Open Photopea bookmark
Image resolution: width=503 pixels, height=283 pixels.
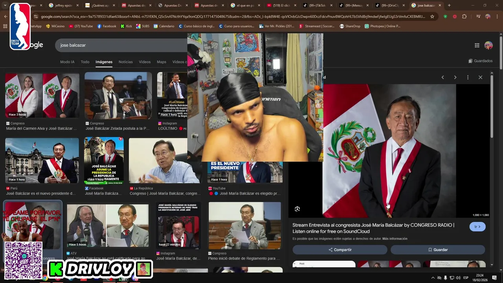[x=382, y=26]
